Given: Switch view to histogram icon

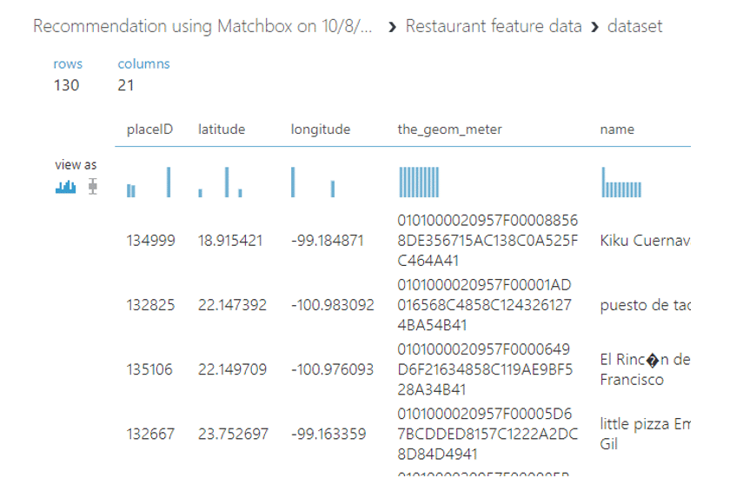Looking at the screenshot, I should tap(65, 187).
